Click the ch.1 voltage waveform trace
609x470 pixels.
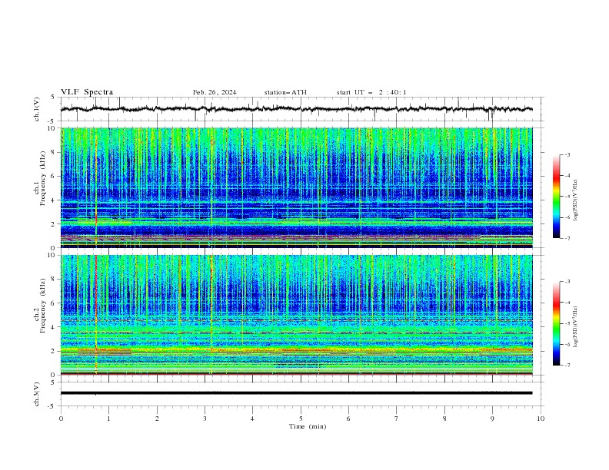296,109
